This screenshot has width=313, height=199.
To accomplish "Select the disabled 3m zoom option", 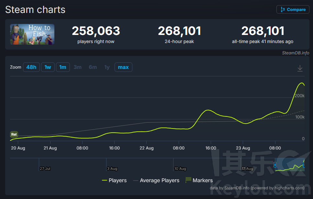I will tap(77, 67).
